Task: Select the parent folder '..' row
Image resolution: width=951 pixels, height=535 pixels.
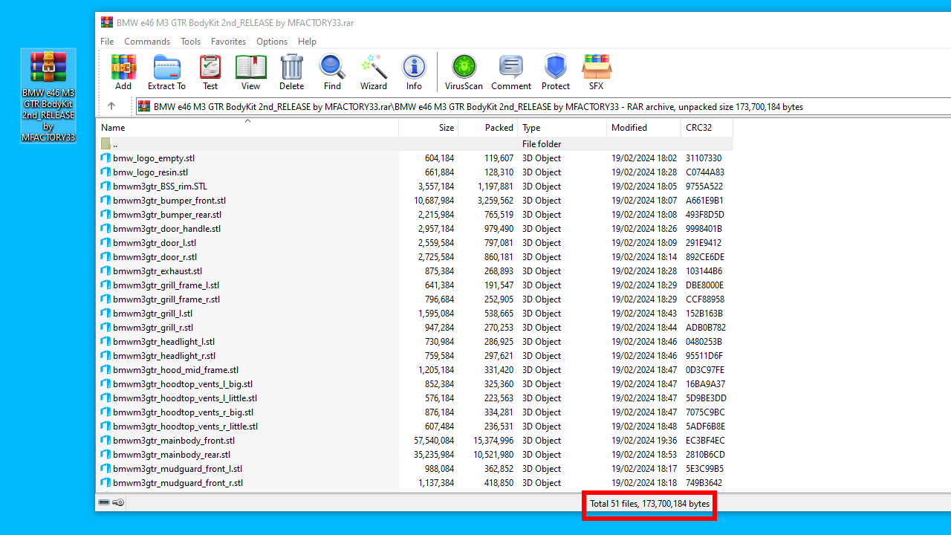Action: coord(415,144)
